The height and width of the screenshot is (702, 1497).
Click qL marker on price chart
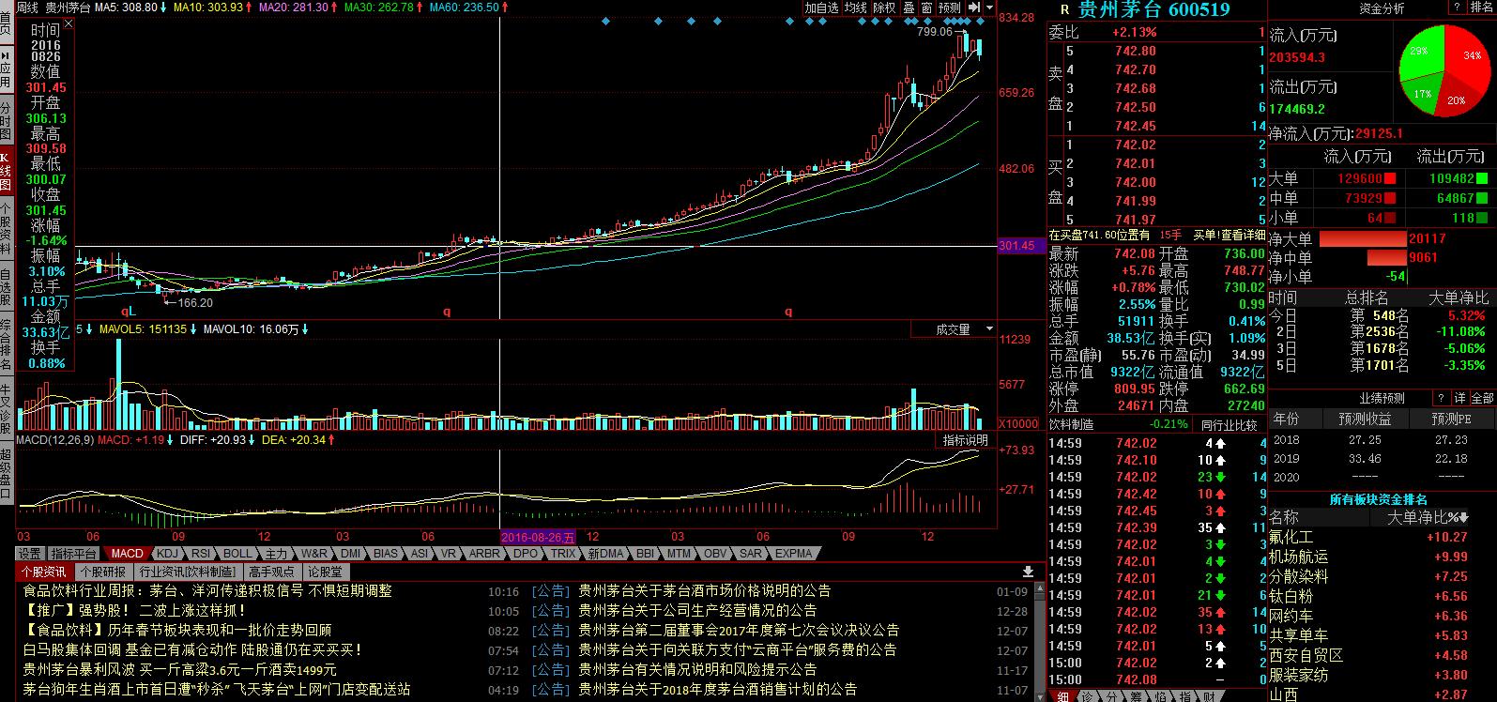[128, 311]
